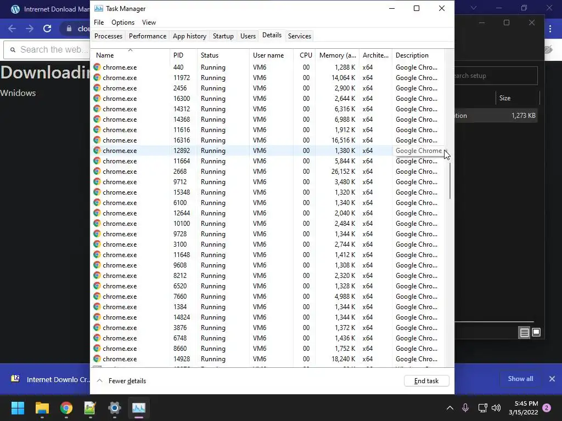Click the Chrome icon for PID 14368
Viewport: 562px width, 421px height.
pyautogui.click(x=97, y=119)
